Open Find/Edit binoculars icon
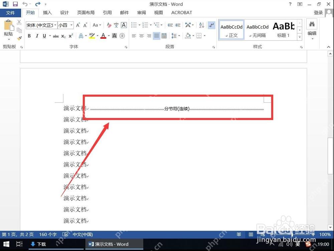Viewport: 334px width, 251px height. tap(312, 24)
